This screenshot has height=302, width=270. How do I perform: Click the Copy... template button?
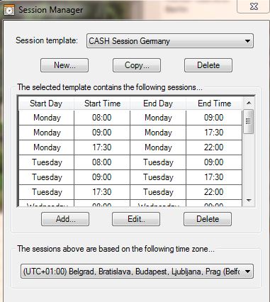coord(137,65)
